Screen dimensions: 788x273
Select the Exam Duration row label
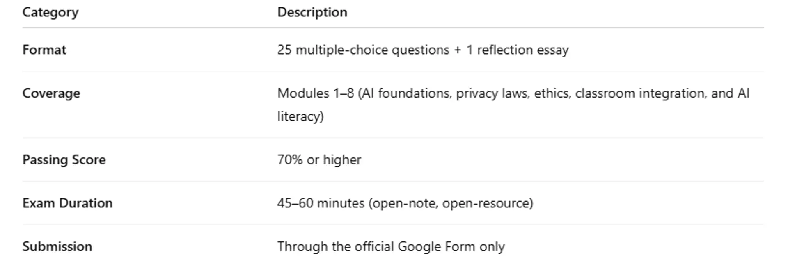pos(67,203)
